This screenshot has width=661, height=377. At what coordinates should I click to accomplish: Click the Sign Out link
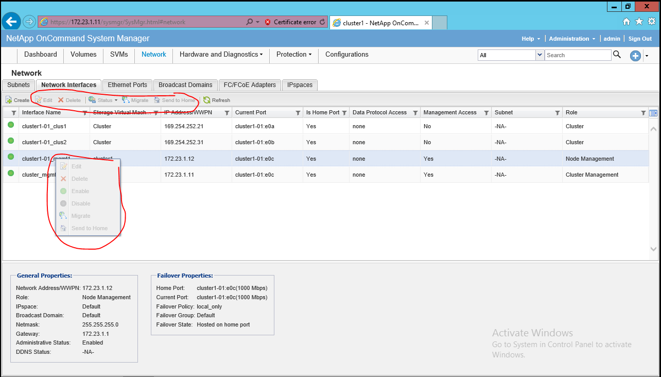click(640, 39)
